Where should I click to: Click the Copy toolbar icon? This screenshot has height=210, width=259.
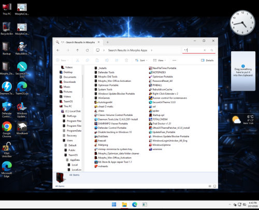pyautogui.click(x=88, y=61)
